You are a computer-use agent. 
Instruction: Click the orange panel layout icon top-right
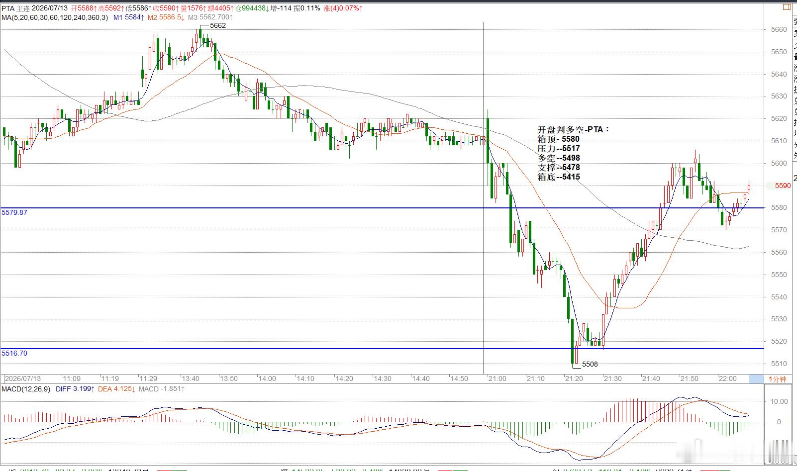787,7
